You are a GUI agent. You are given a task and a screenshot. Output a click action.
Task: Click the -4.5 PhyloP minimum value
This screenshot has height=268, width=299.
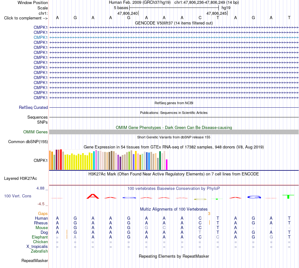pos(41,204)
